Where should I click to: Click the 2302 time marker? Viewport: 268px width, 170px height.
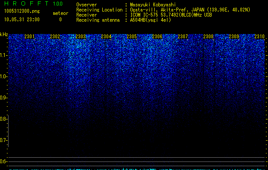55,37
